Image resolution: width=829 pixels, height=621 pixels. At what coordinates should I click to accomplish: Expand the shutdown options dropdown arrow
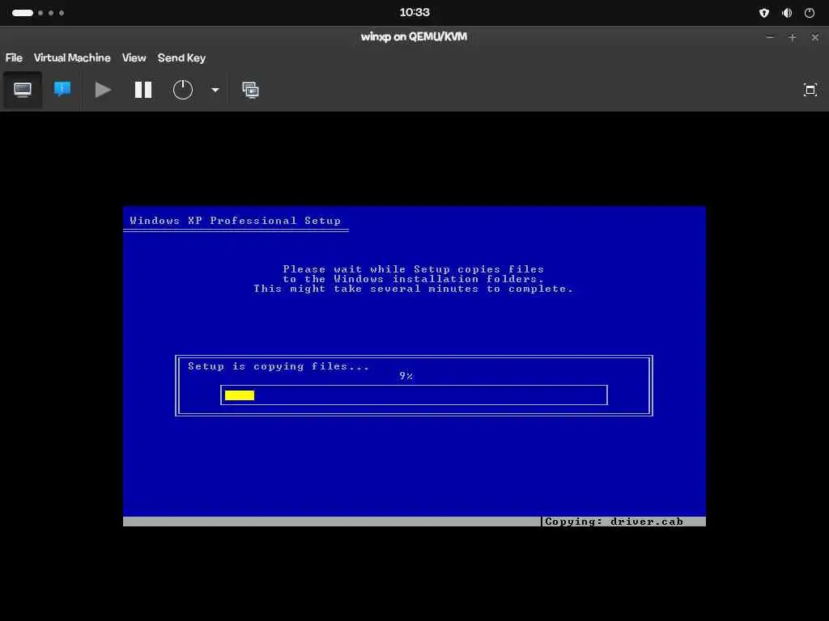pos(215,91)
